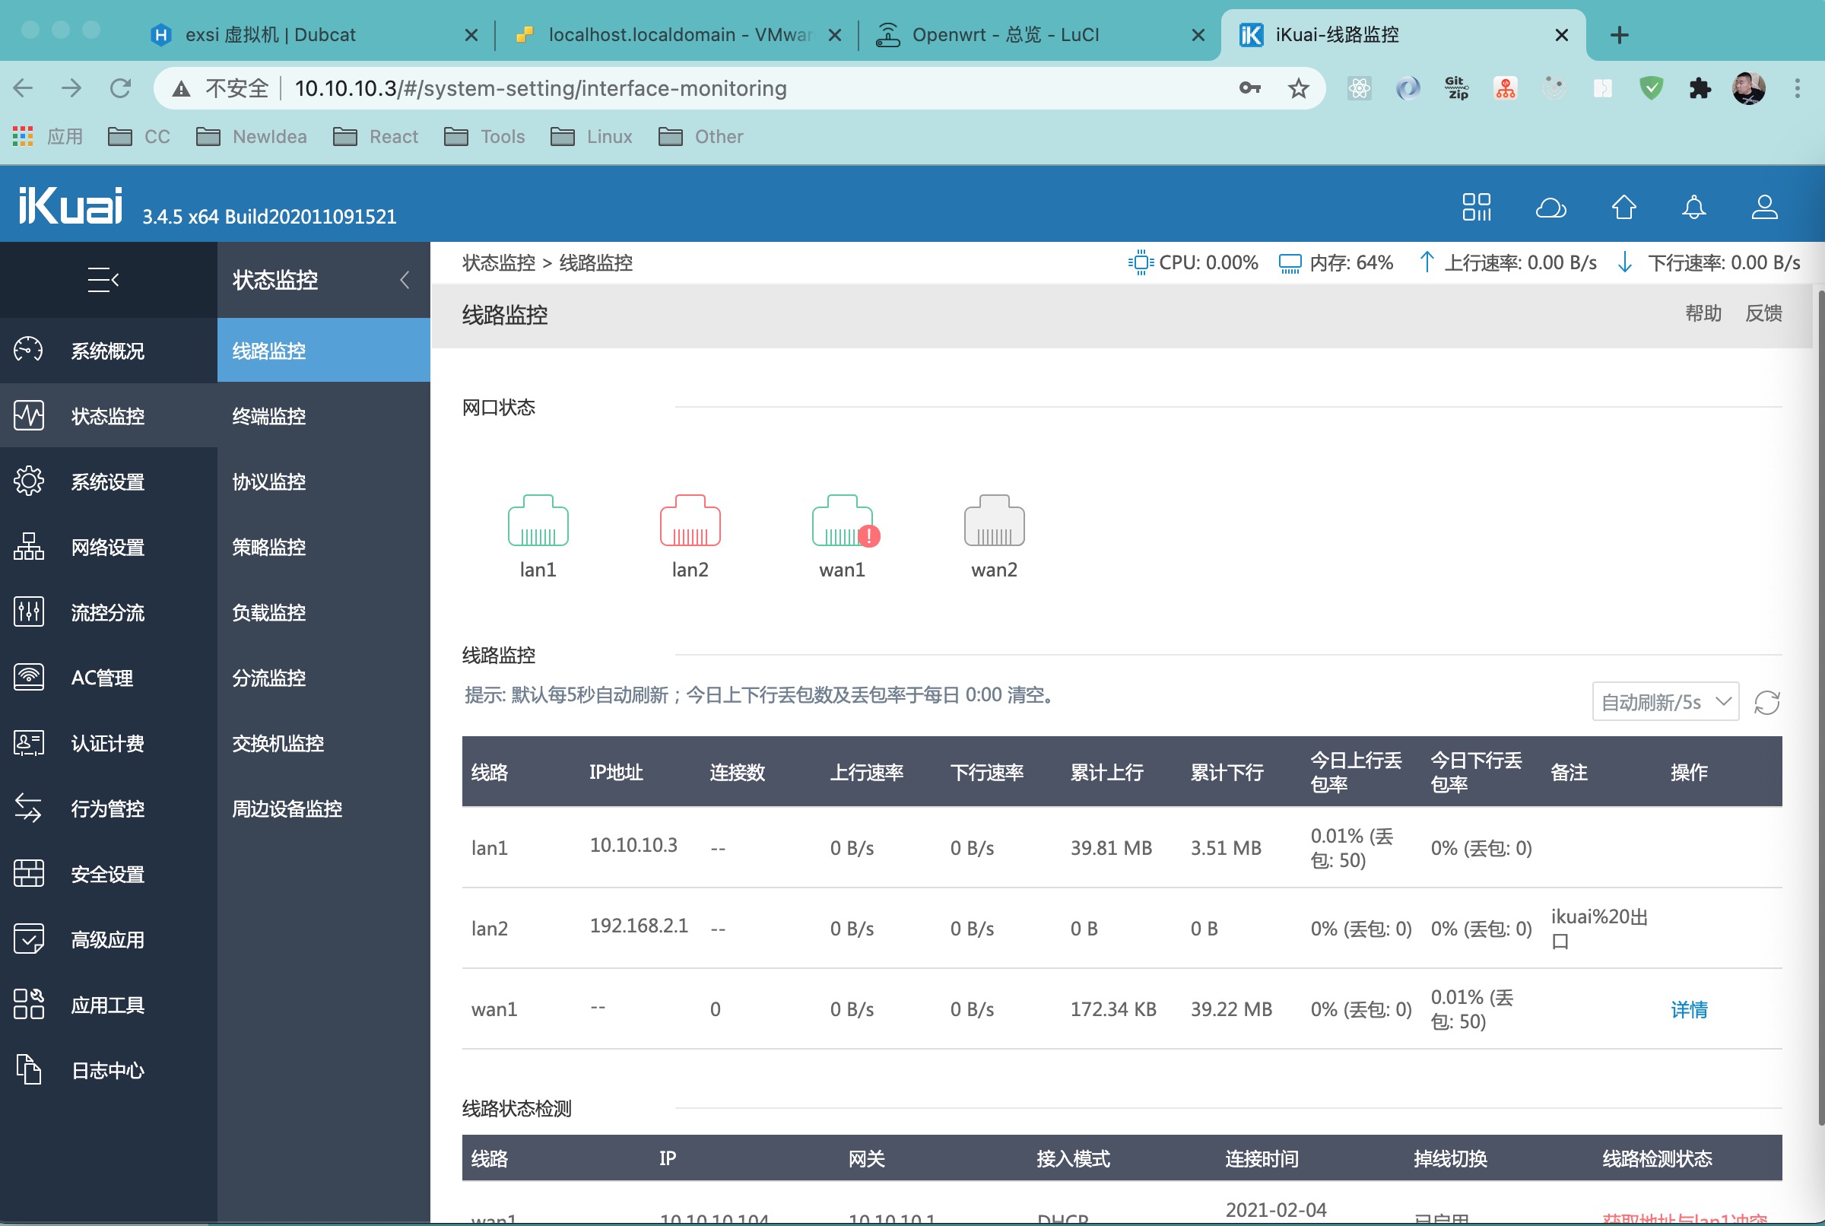Switch to the localhost.localdomain VMware tab
Image resolution: width=1825 pixels, height=1226 pixels.
677,35
